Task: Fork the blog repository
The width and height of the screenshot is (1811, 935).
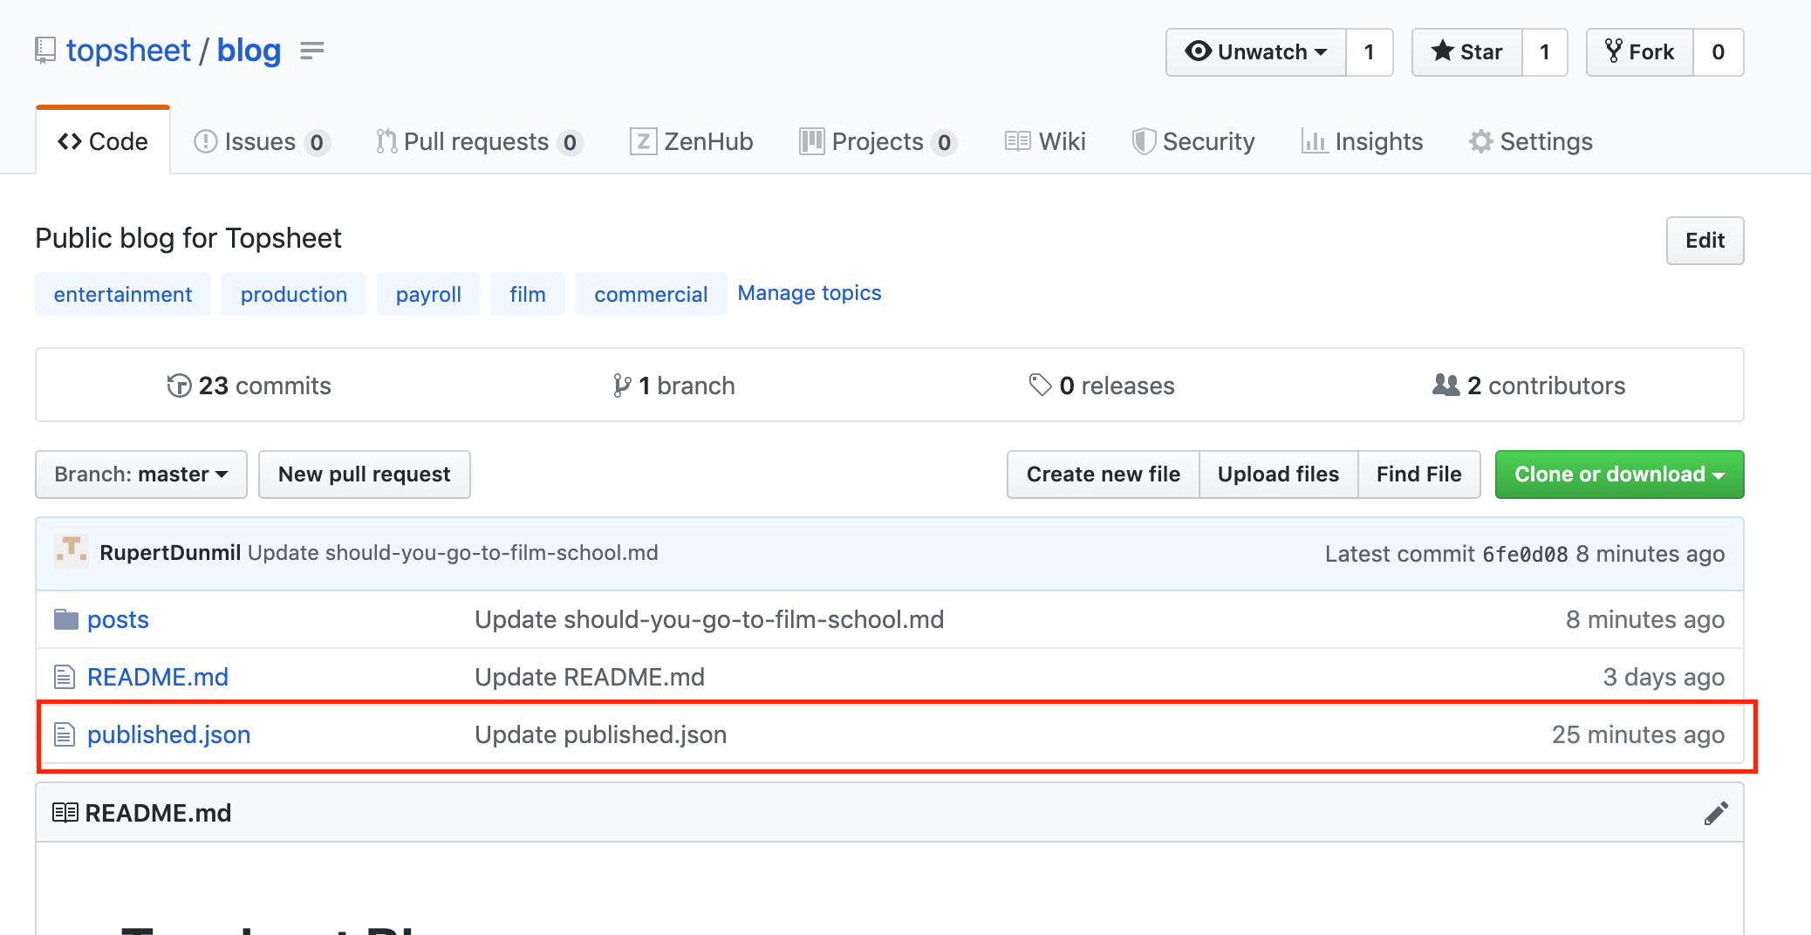Action: tap(1640, 52)
